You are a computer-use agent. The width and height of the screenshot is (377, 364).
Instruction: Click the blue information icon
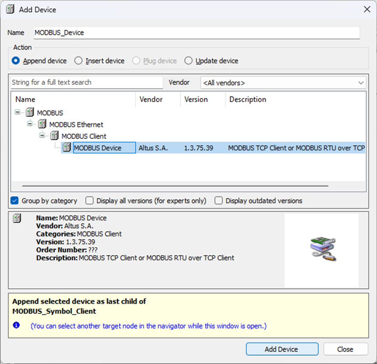[16, 325]
